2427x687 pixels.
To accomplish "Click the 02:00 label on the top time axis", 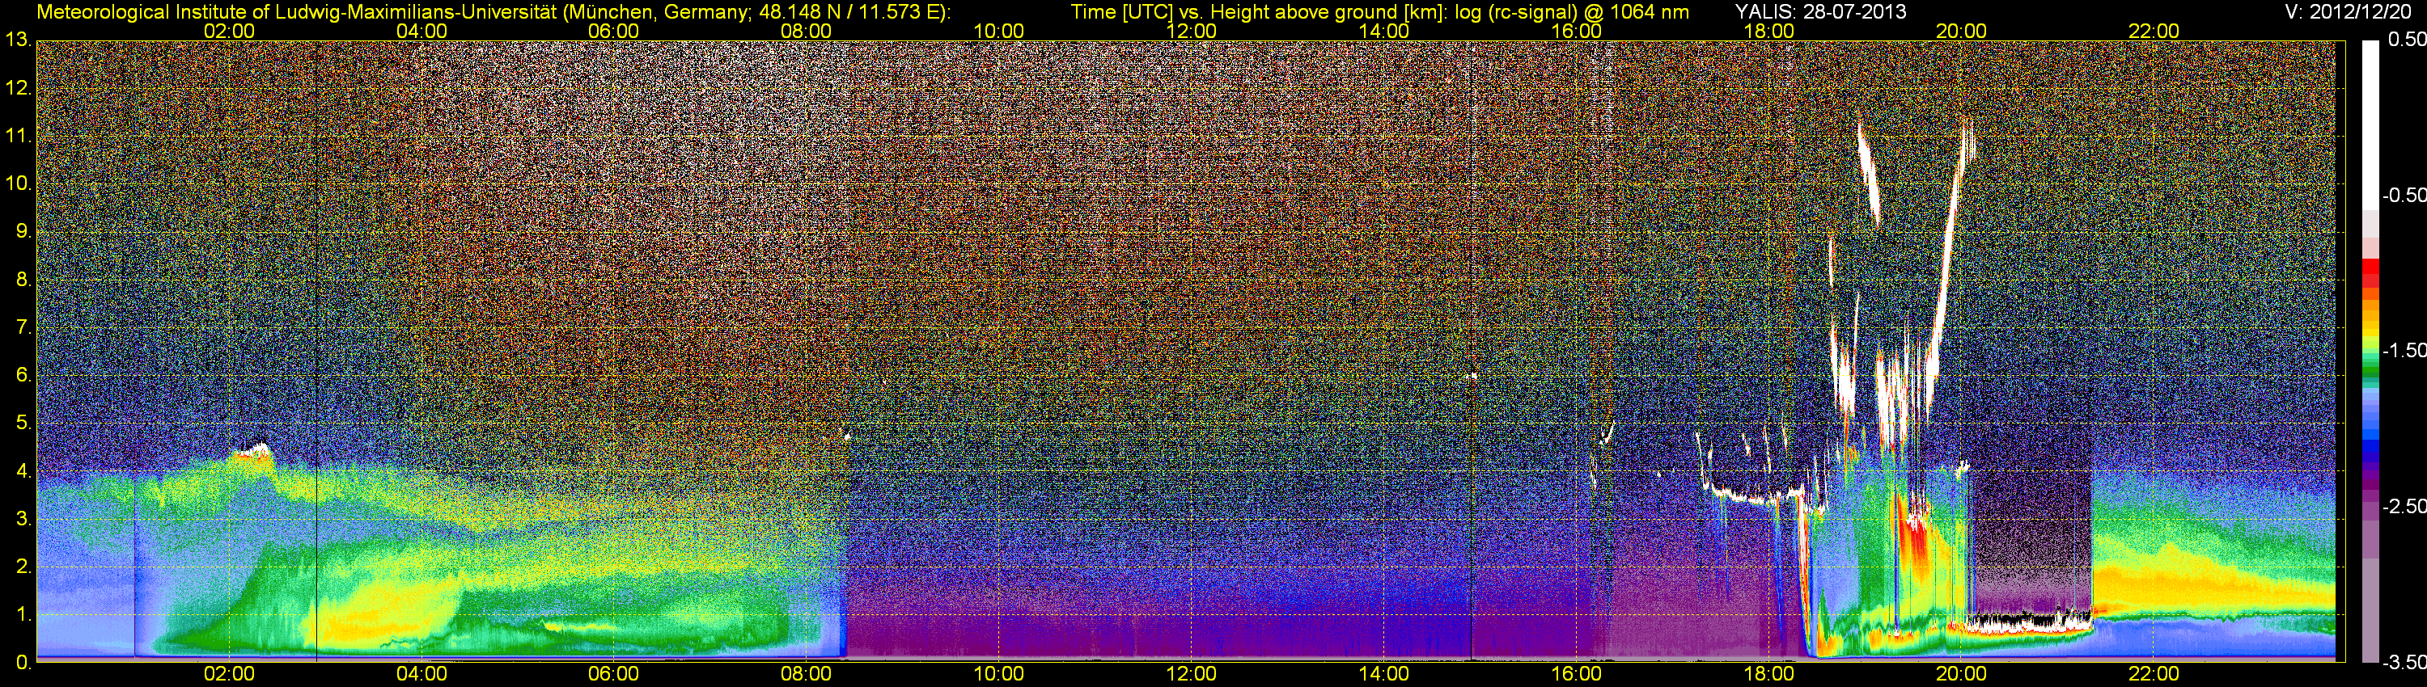I will pyautogui.click(x=229, y=31).
